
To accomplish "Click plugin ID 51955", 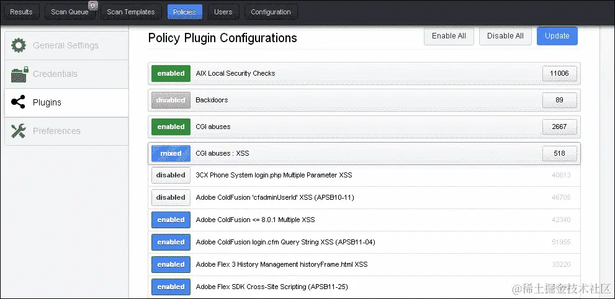I will point(561,242).
